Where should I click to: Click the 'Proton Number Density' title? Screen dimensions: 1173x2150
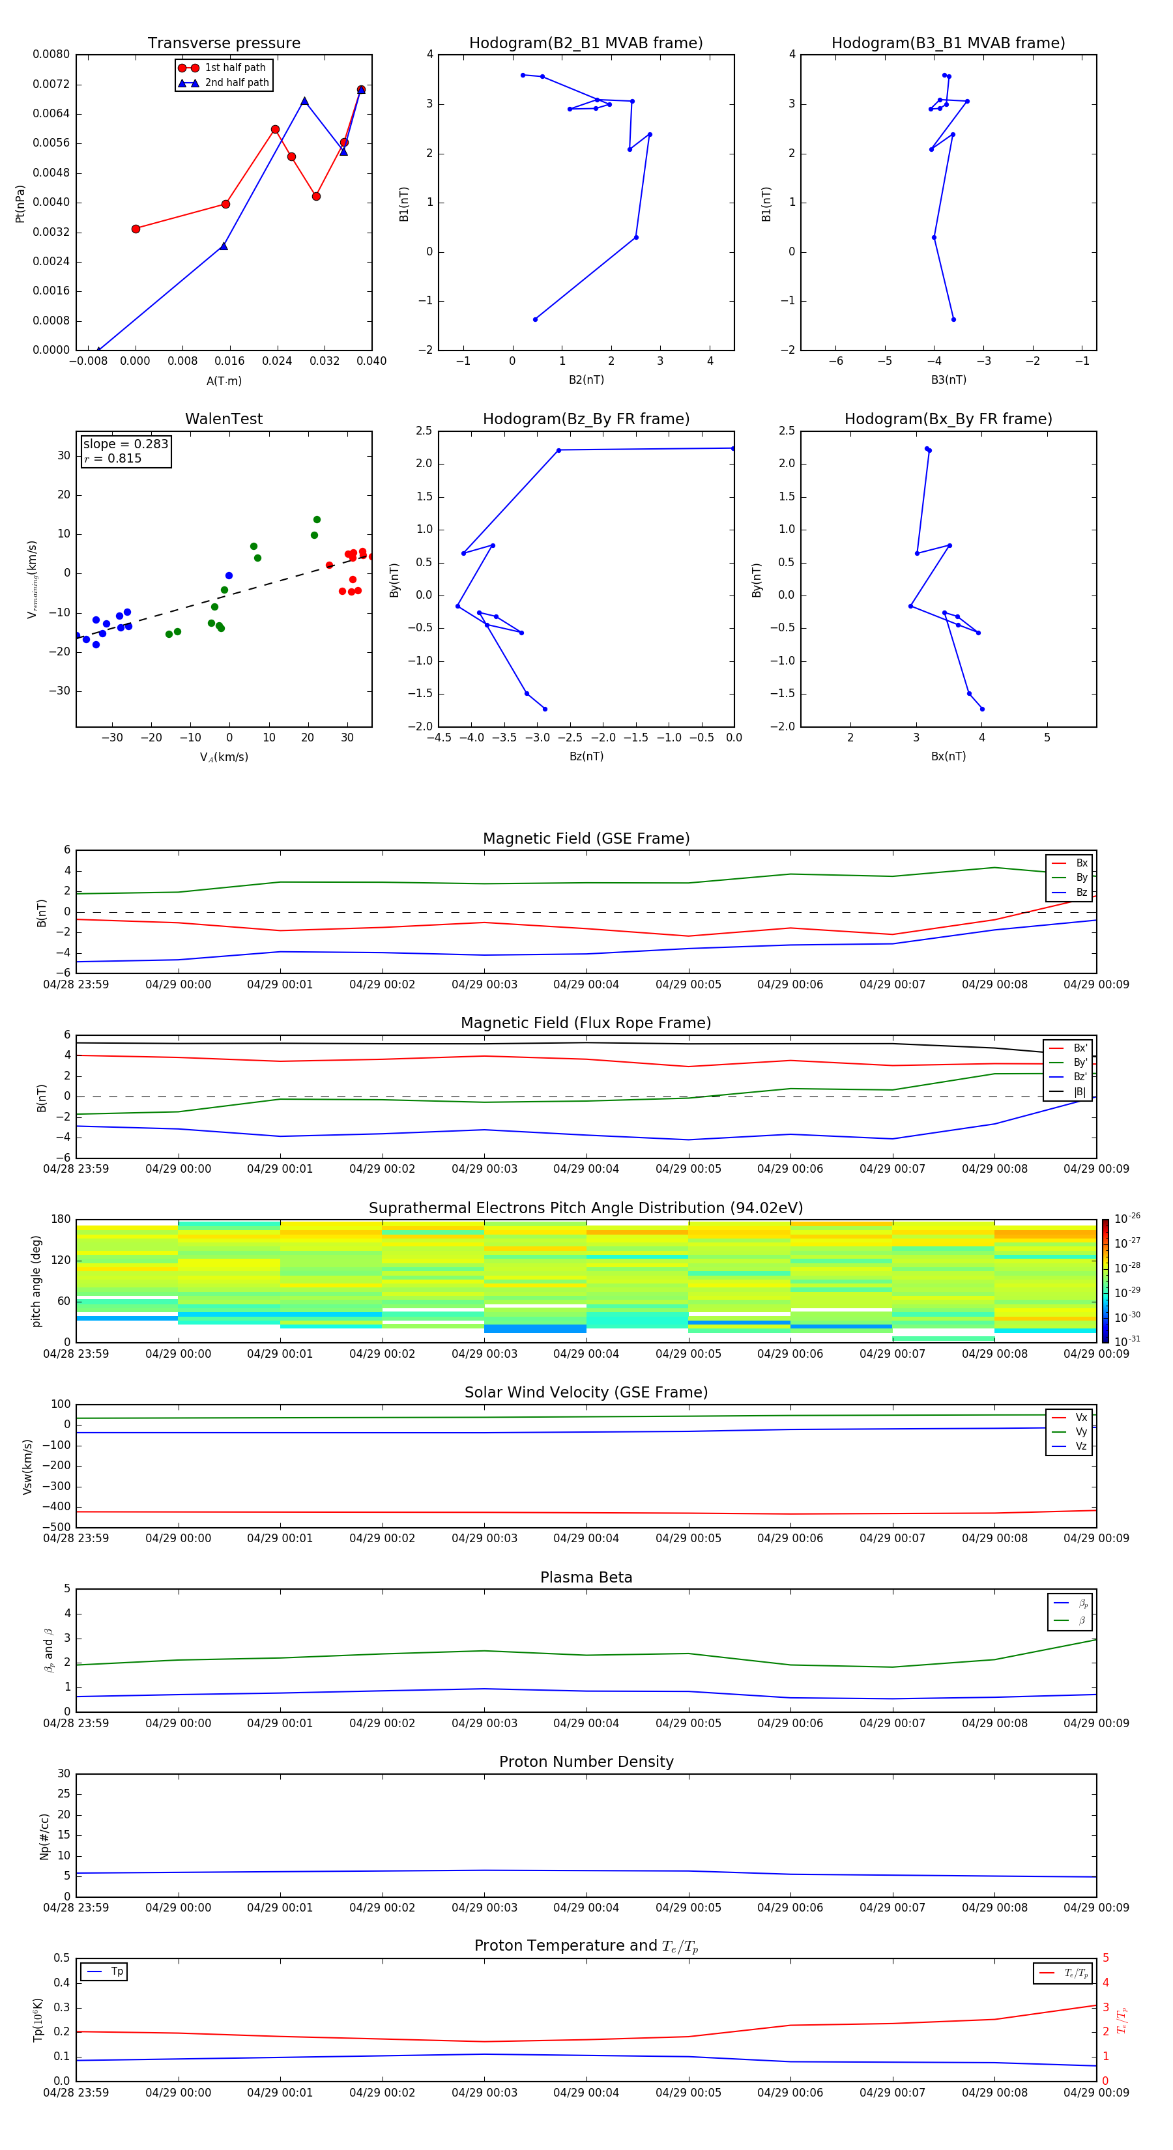586,1762
